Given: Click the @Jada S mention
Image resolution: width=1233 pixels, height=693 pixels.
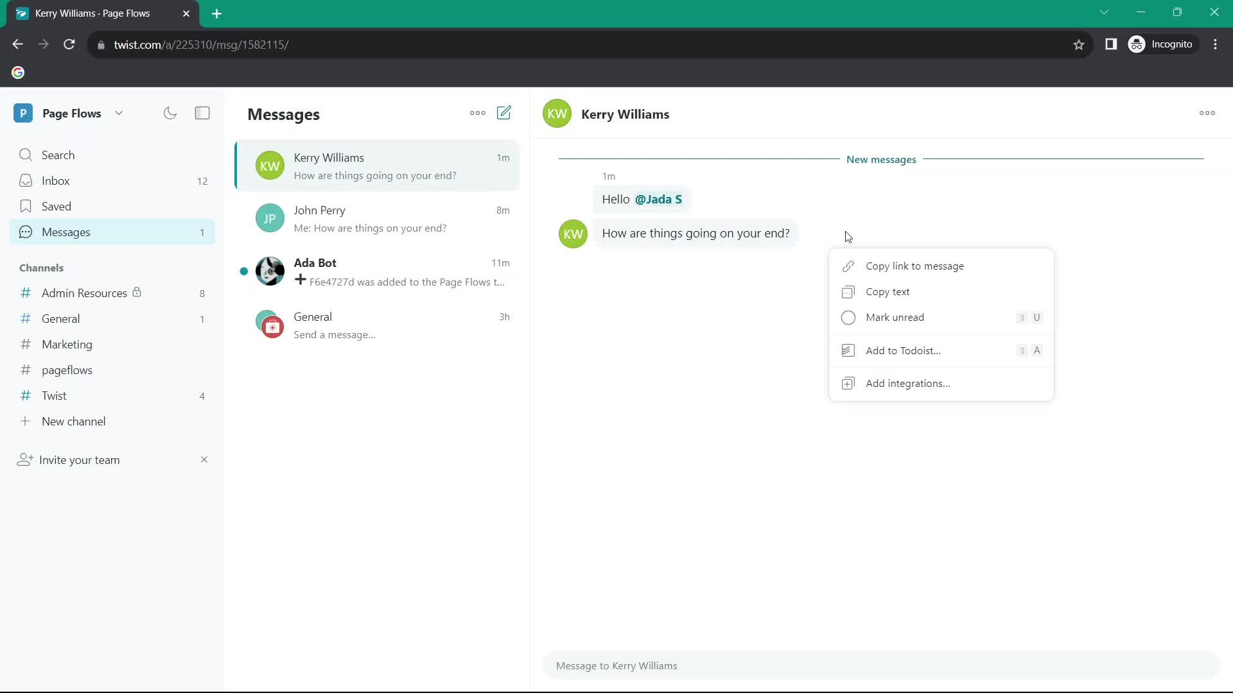Looking at the screenshot, I should (x=658, y=200).
